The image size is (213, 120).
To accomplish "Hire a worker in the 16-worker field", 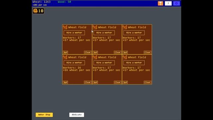I will [74, 63].
